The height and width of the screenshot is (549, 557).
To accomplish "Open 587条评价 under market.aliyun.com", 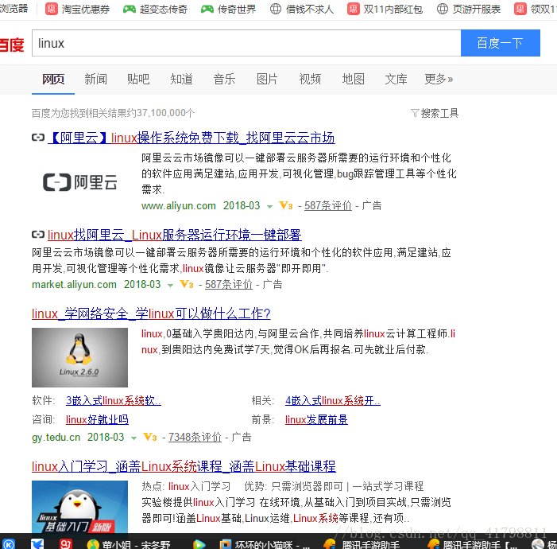I will pos(229,285).
